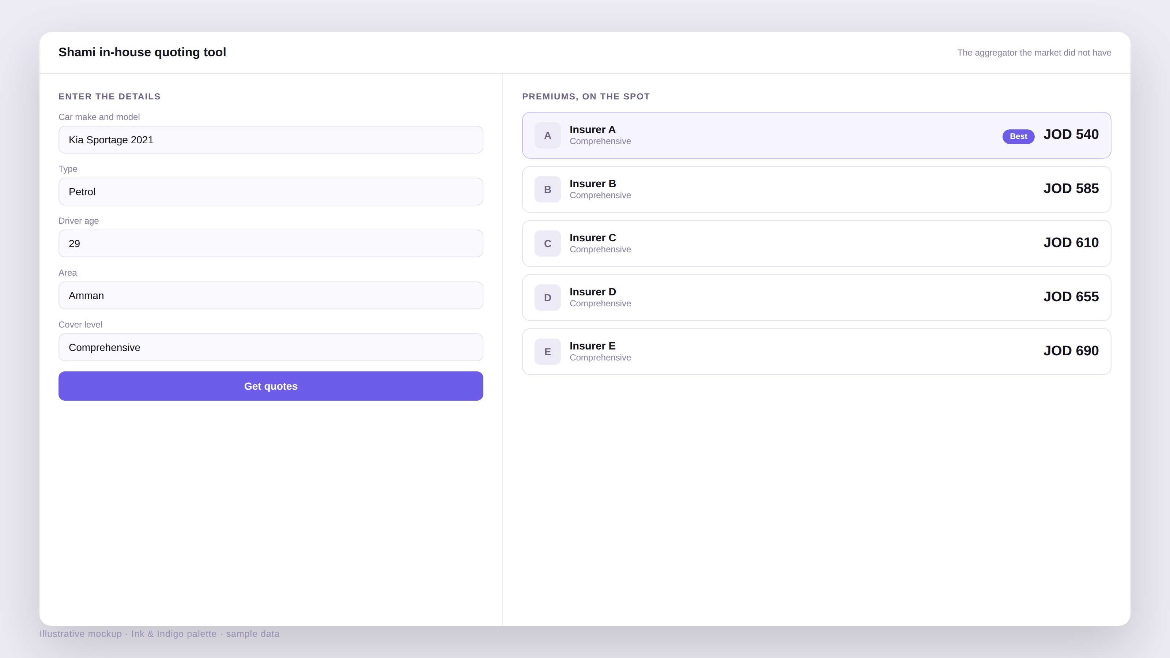Select the Insurer D name text
The height and width of the screenshot is (658, 1170).
[593, 292]
